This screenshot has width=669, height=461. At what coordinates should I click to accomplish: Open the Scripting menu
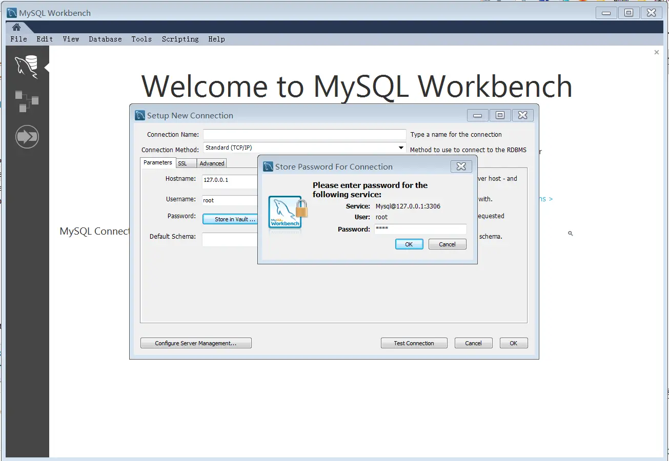coord(180,39)
